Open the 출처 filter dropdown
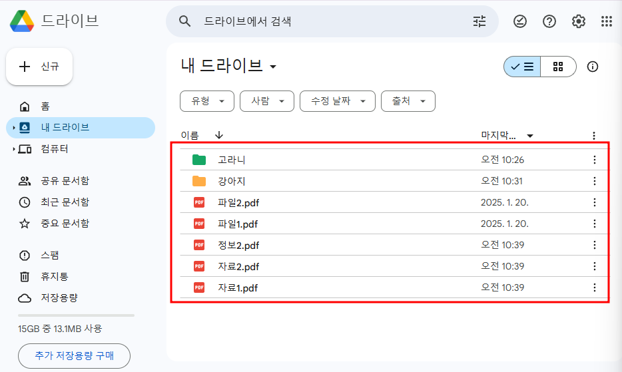The image size is (622, 372). [x=408, y=101]
